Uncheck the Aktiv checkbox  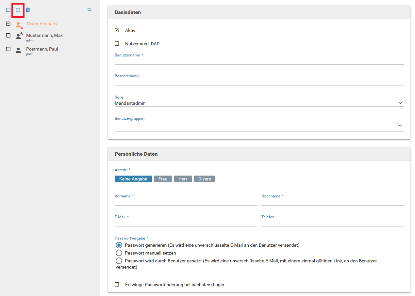click(x=117, y=30)
